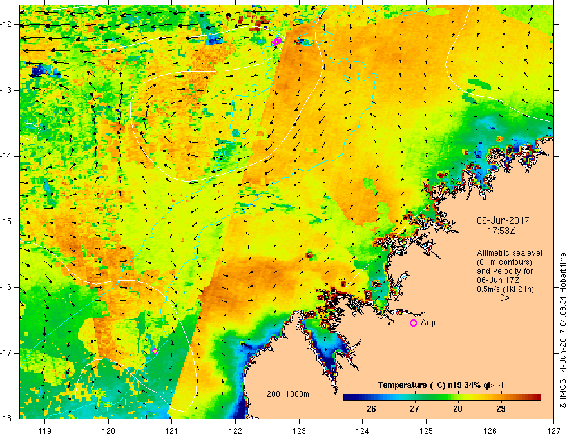Click the Argo legend text label

[x=429, y=323]
